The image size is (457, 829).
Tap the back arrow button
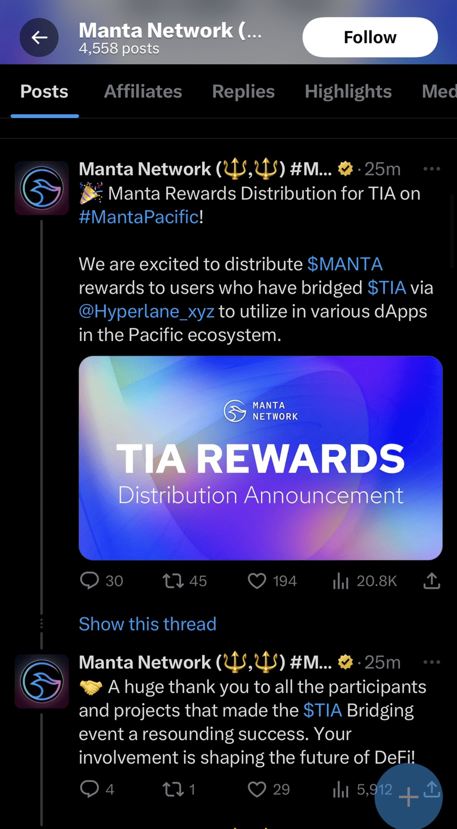click(x=39, y=38)
